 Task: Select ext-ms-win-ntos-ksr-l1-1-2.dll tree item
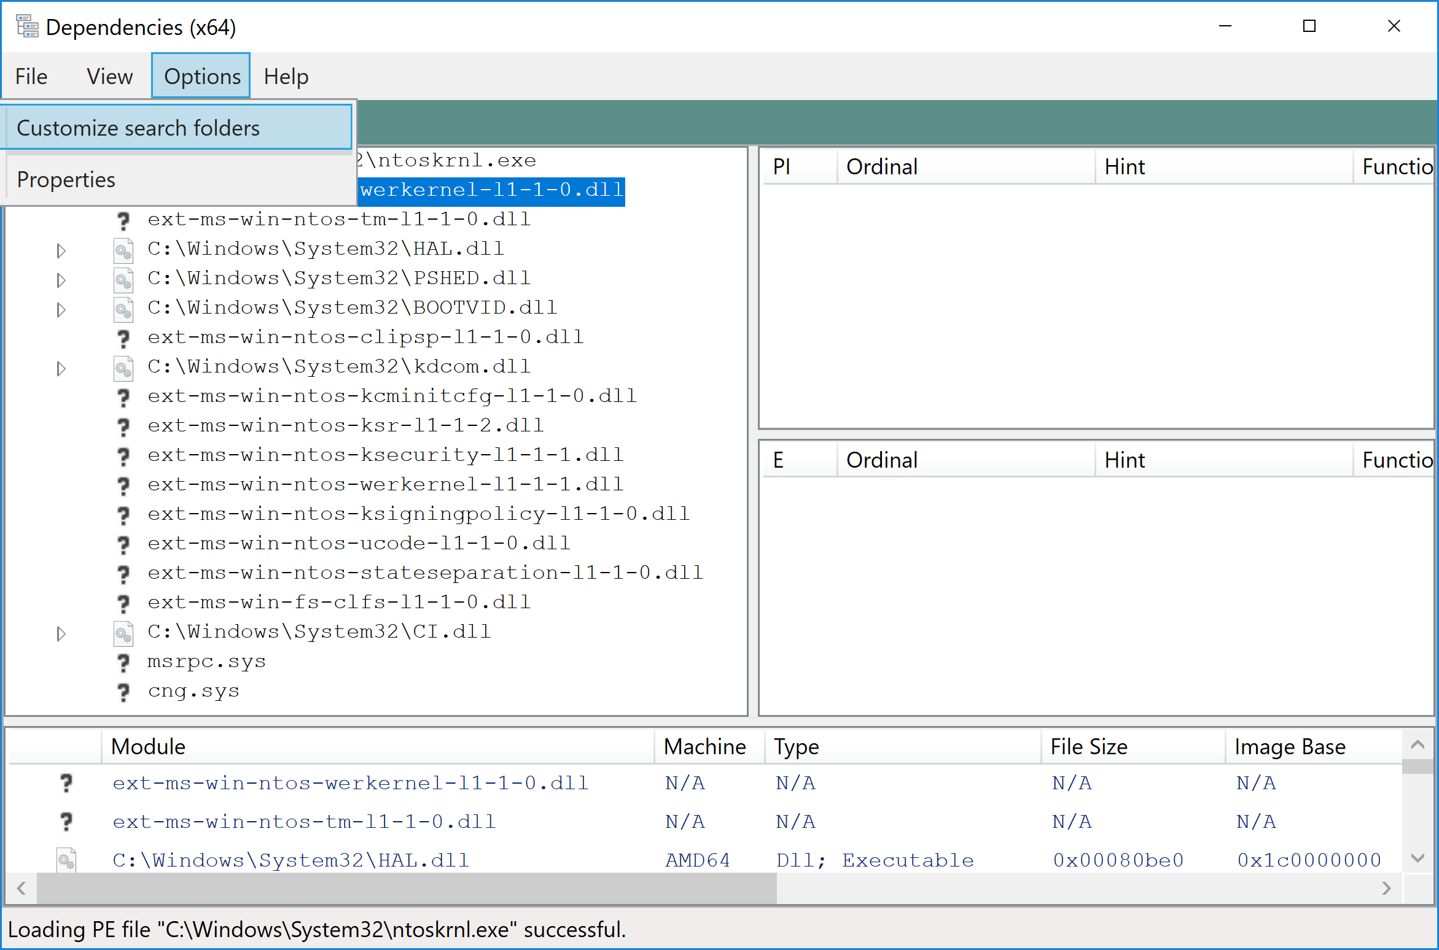tap(345, 425)
